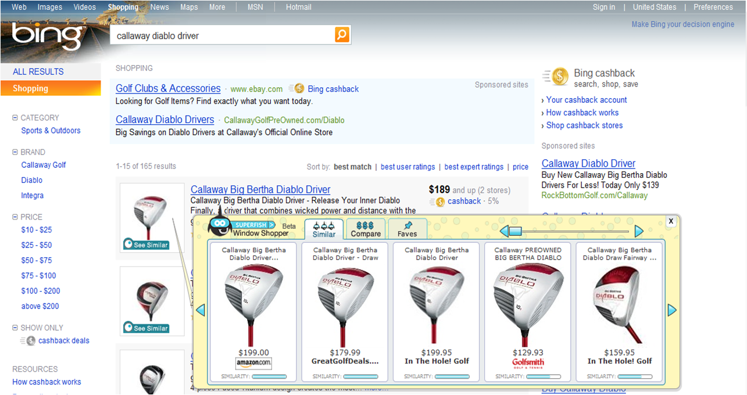This screenshot has width=747, height=395.
Task: Collapse the CATEGORY filter section
Action: 15,117
